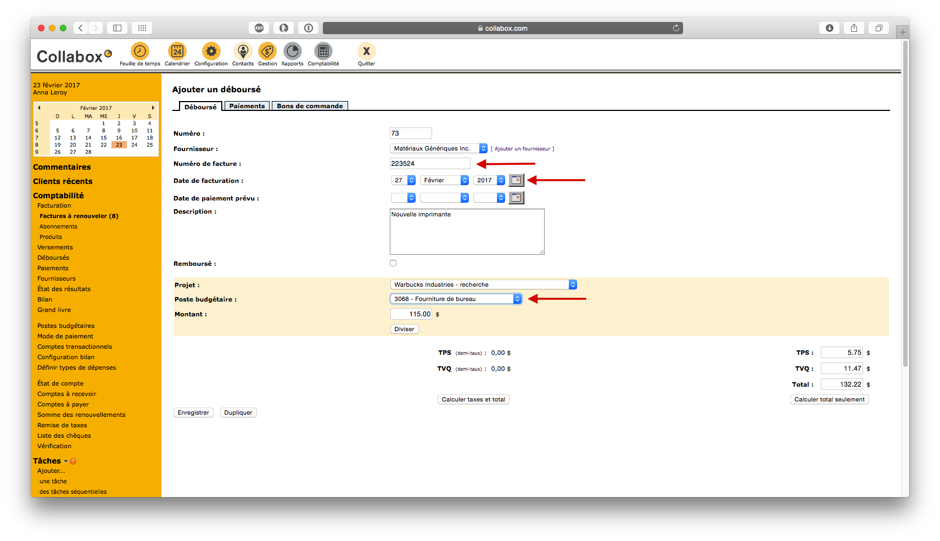Open the Calendrier icon in the toolbar
The height and width of the screenshot is (541, 940).
177,52
